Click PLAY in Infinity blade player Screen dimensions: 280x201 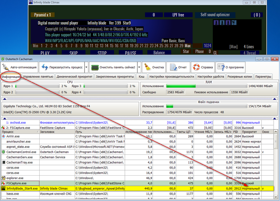coord(45,53)
